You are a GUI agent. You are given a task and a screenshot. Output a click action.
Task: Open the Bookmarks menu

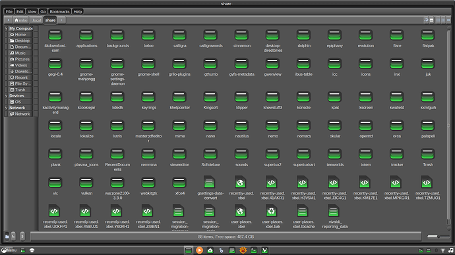pyautogui.click(x=59, y=12)
